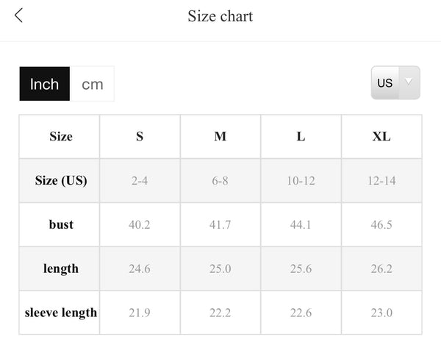Viewport: 441px width, 359px height.
Task: Click the Size chart page title
Action: 220,16
